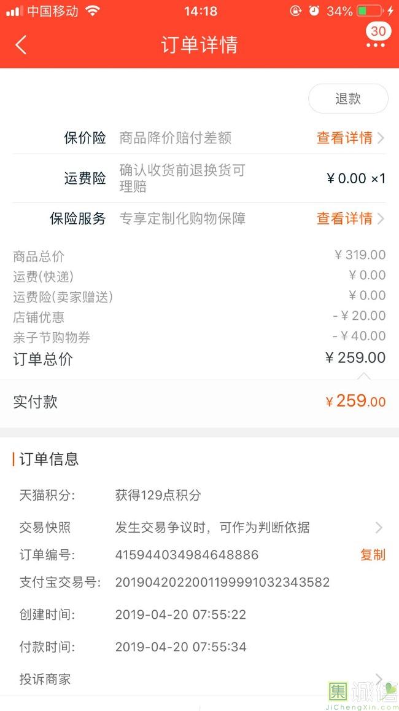This screenshot has height=711, width=399.
Task: Open the three-dot more options menu
Action: [x=375, y=46]
